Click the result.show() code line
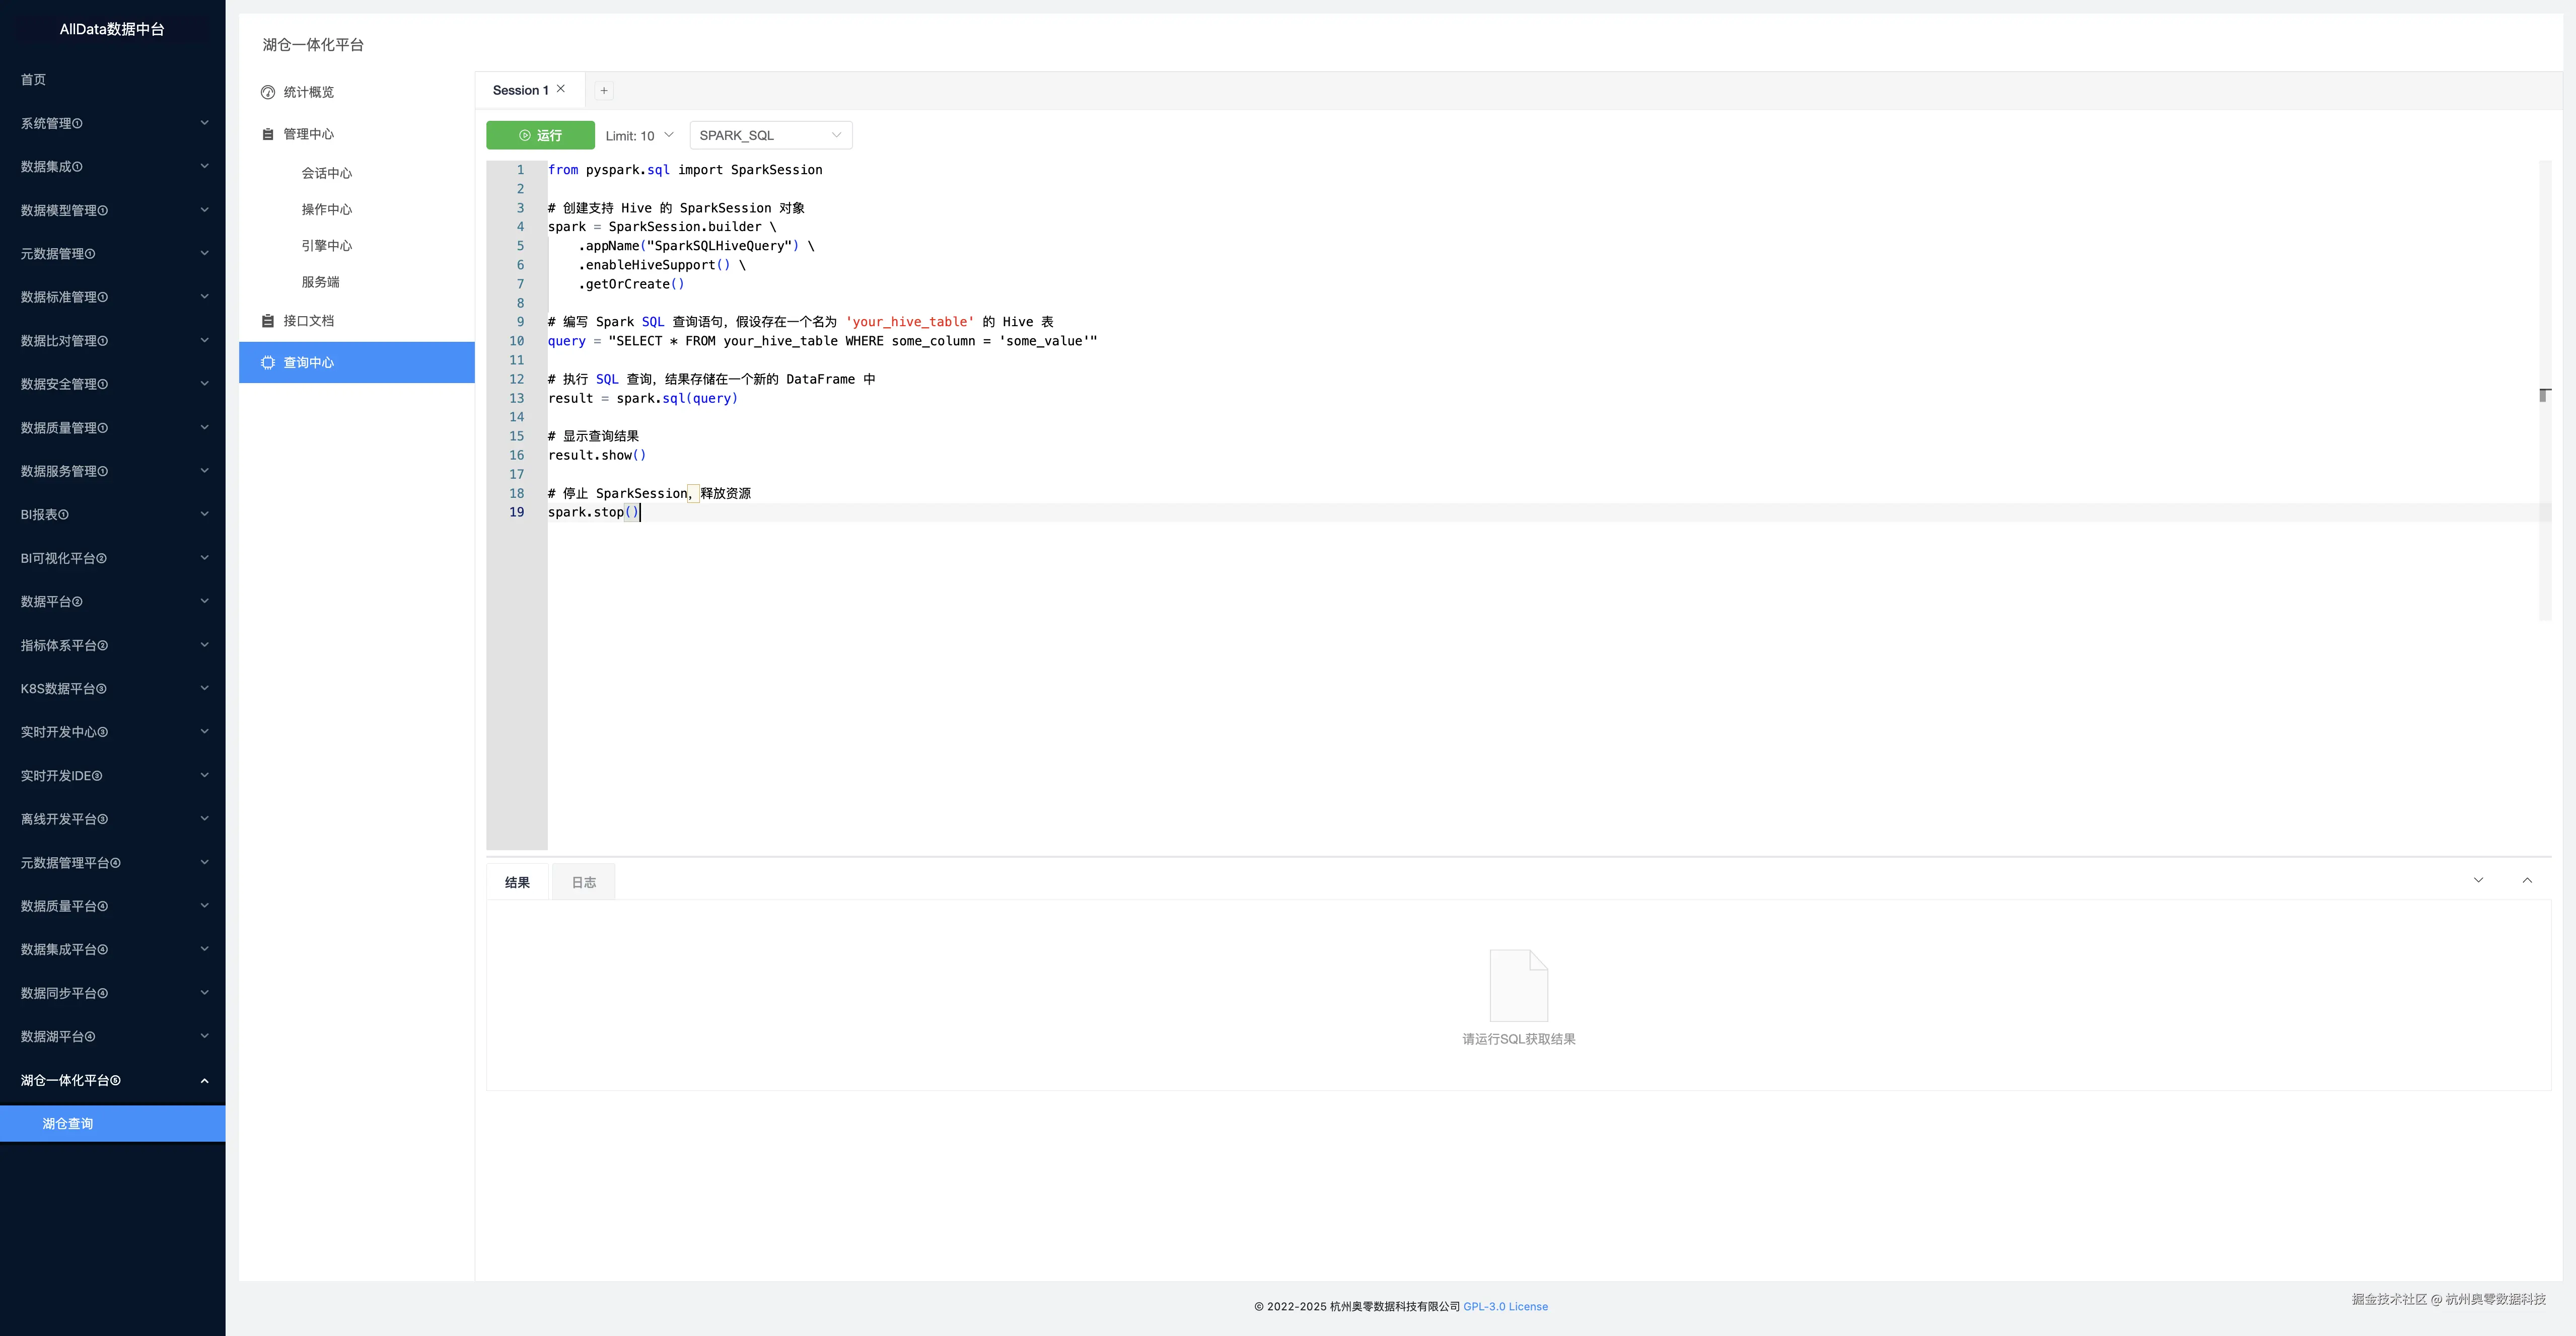This screenshot has height=1336, width=2576. (597, 455)
